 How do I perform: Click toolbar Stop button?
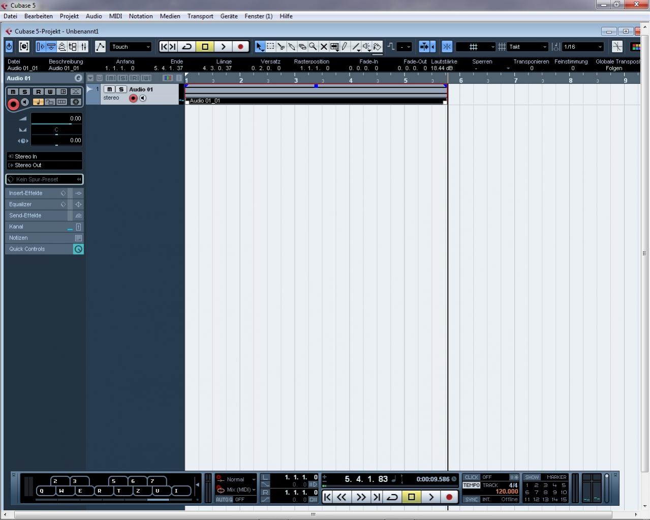pos(205,47)
